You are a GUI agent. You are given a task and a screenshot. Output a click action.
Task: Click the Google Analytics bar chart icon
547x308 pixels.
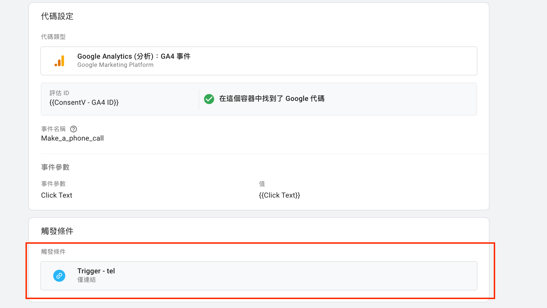59,61
